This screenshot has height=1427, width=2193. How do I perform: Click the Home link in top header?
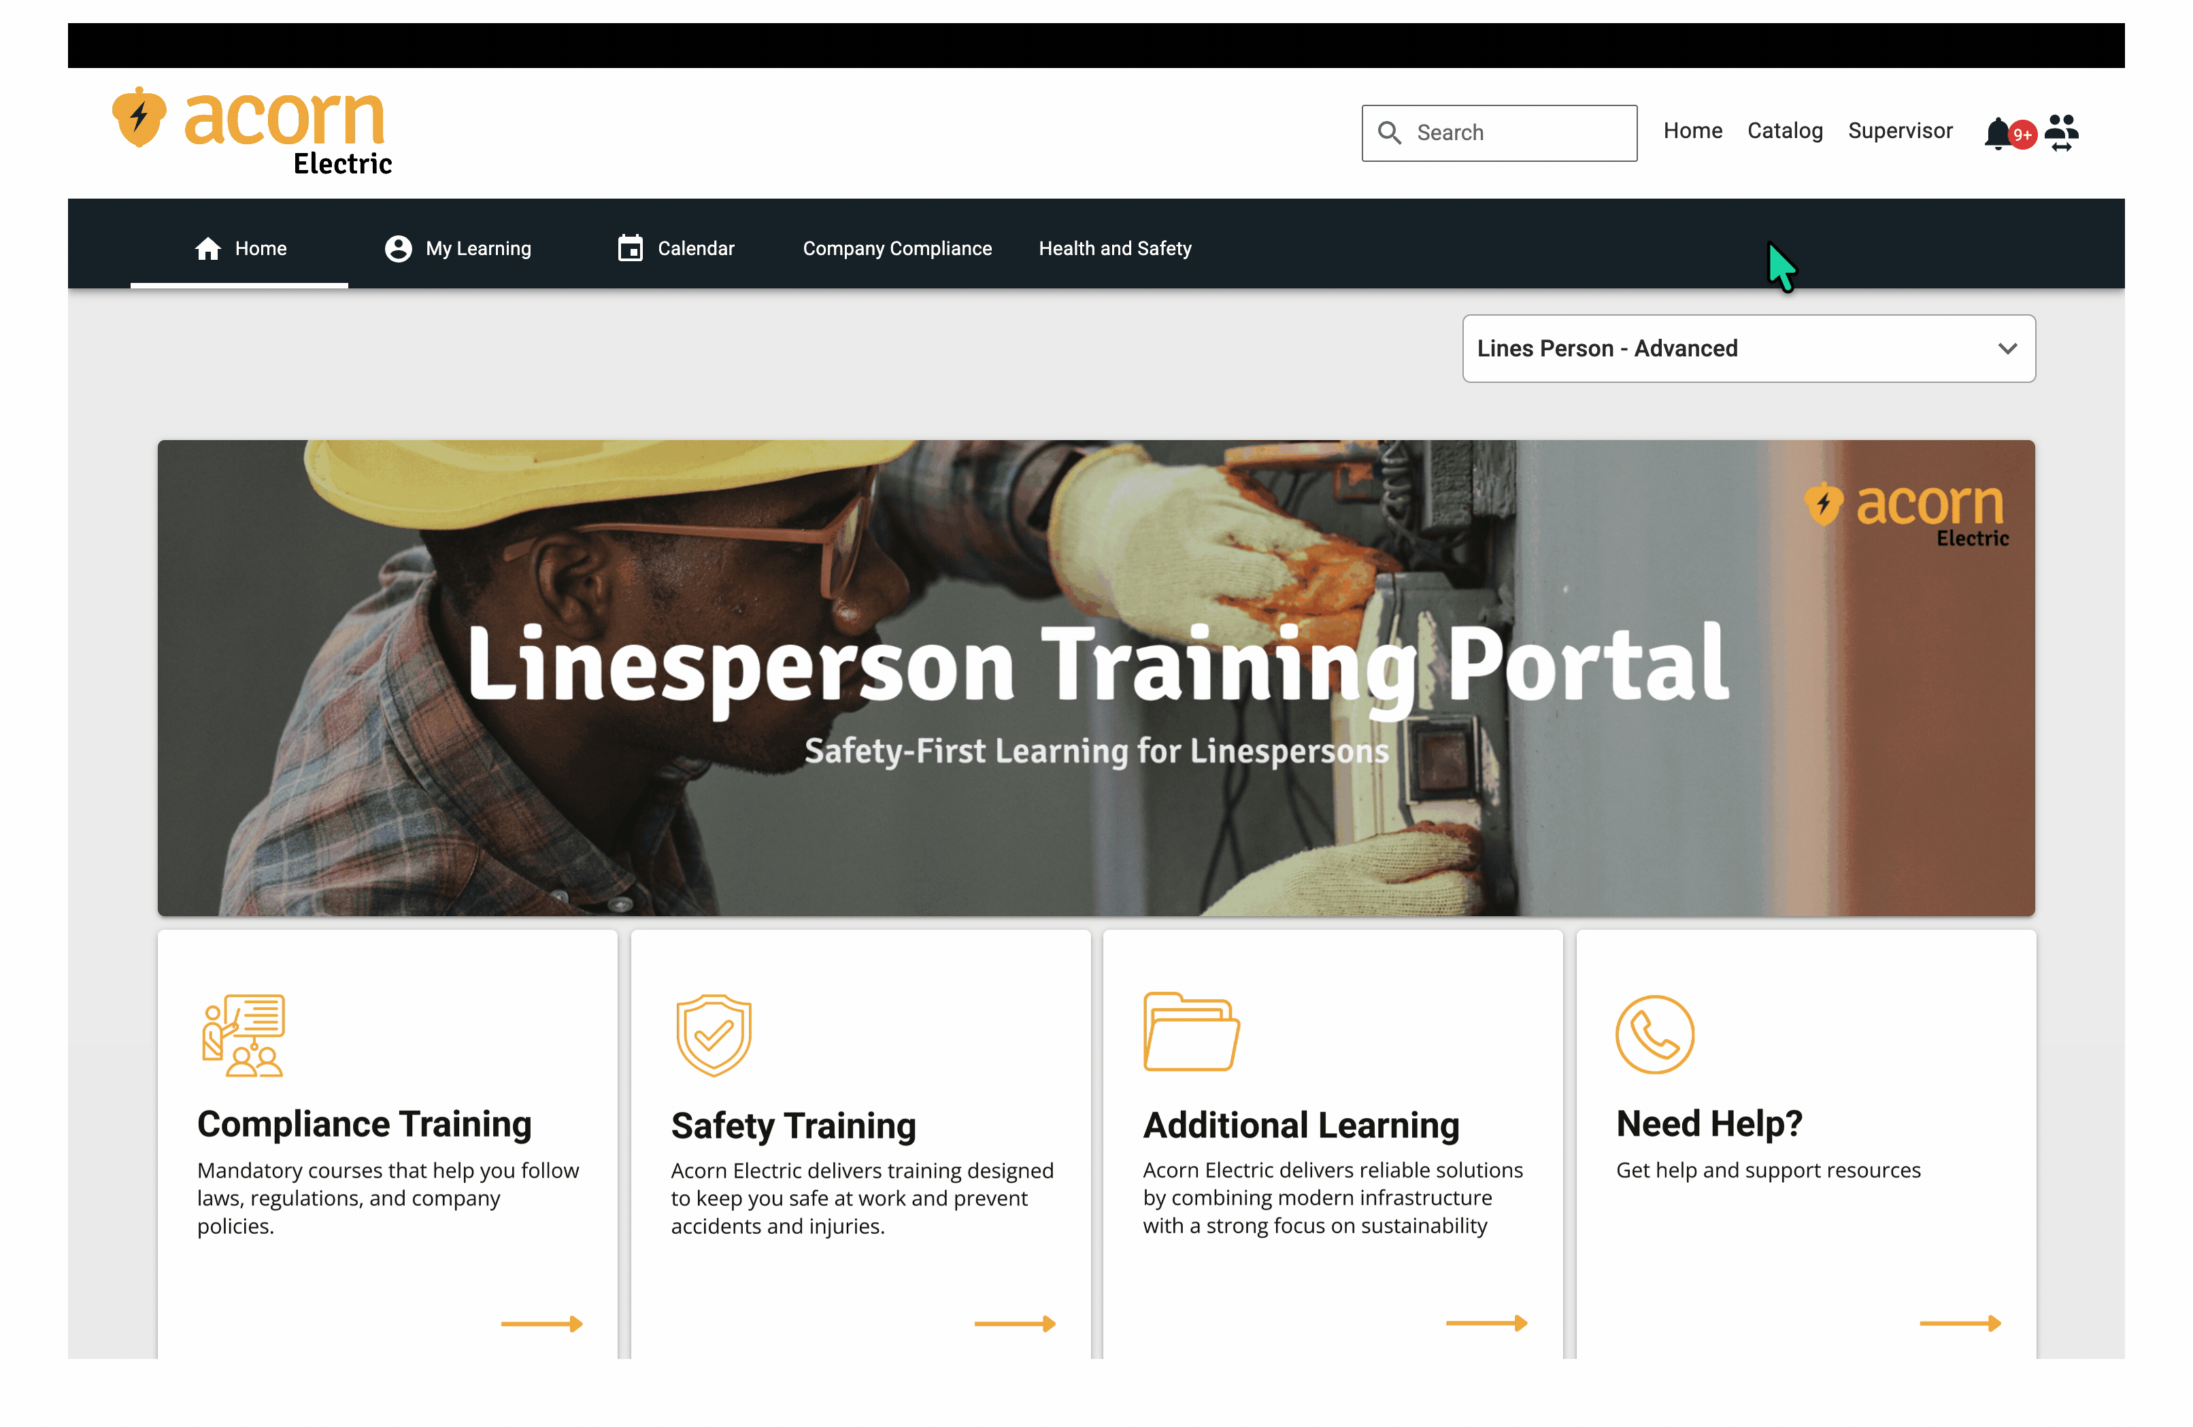click(1692, 131)
